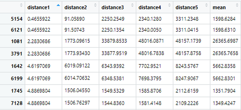Click row label 1081
The width and height of the screenshot is (241, 110).
coord(17,42)
